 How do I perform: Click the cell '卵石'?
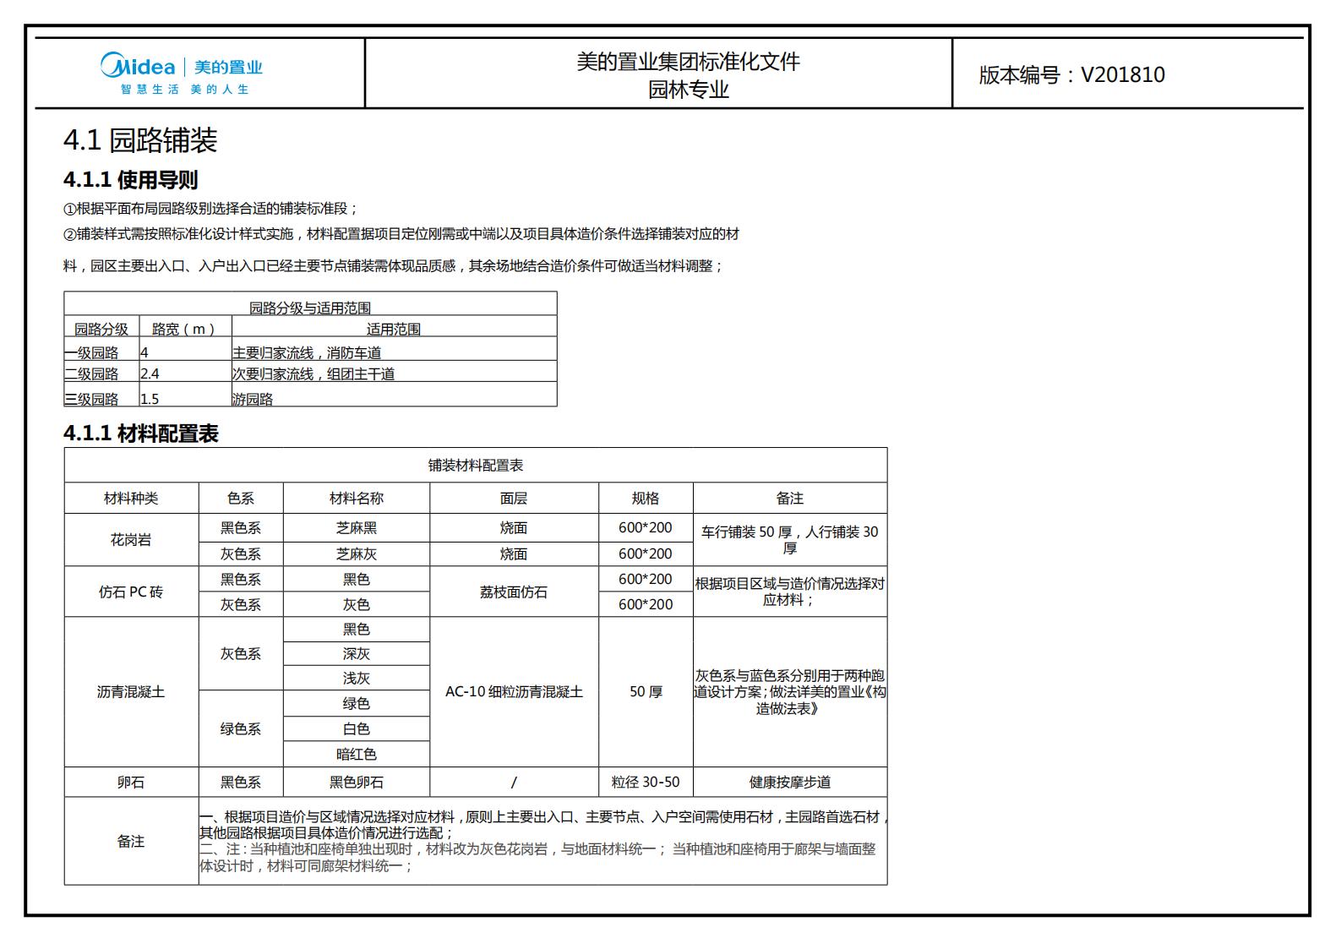click(131, 783)
